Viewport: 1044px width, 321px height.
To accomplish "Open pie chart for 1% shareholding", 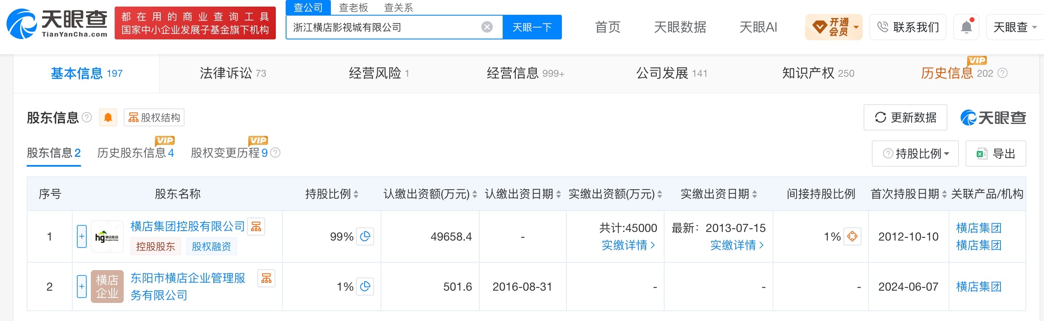I will click(365, 287).
